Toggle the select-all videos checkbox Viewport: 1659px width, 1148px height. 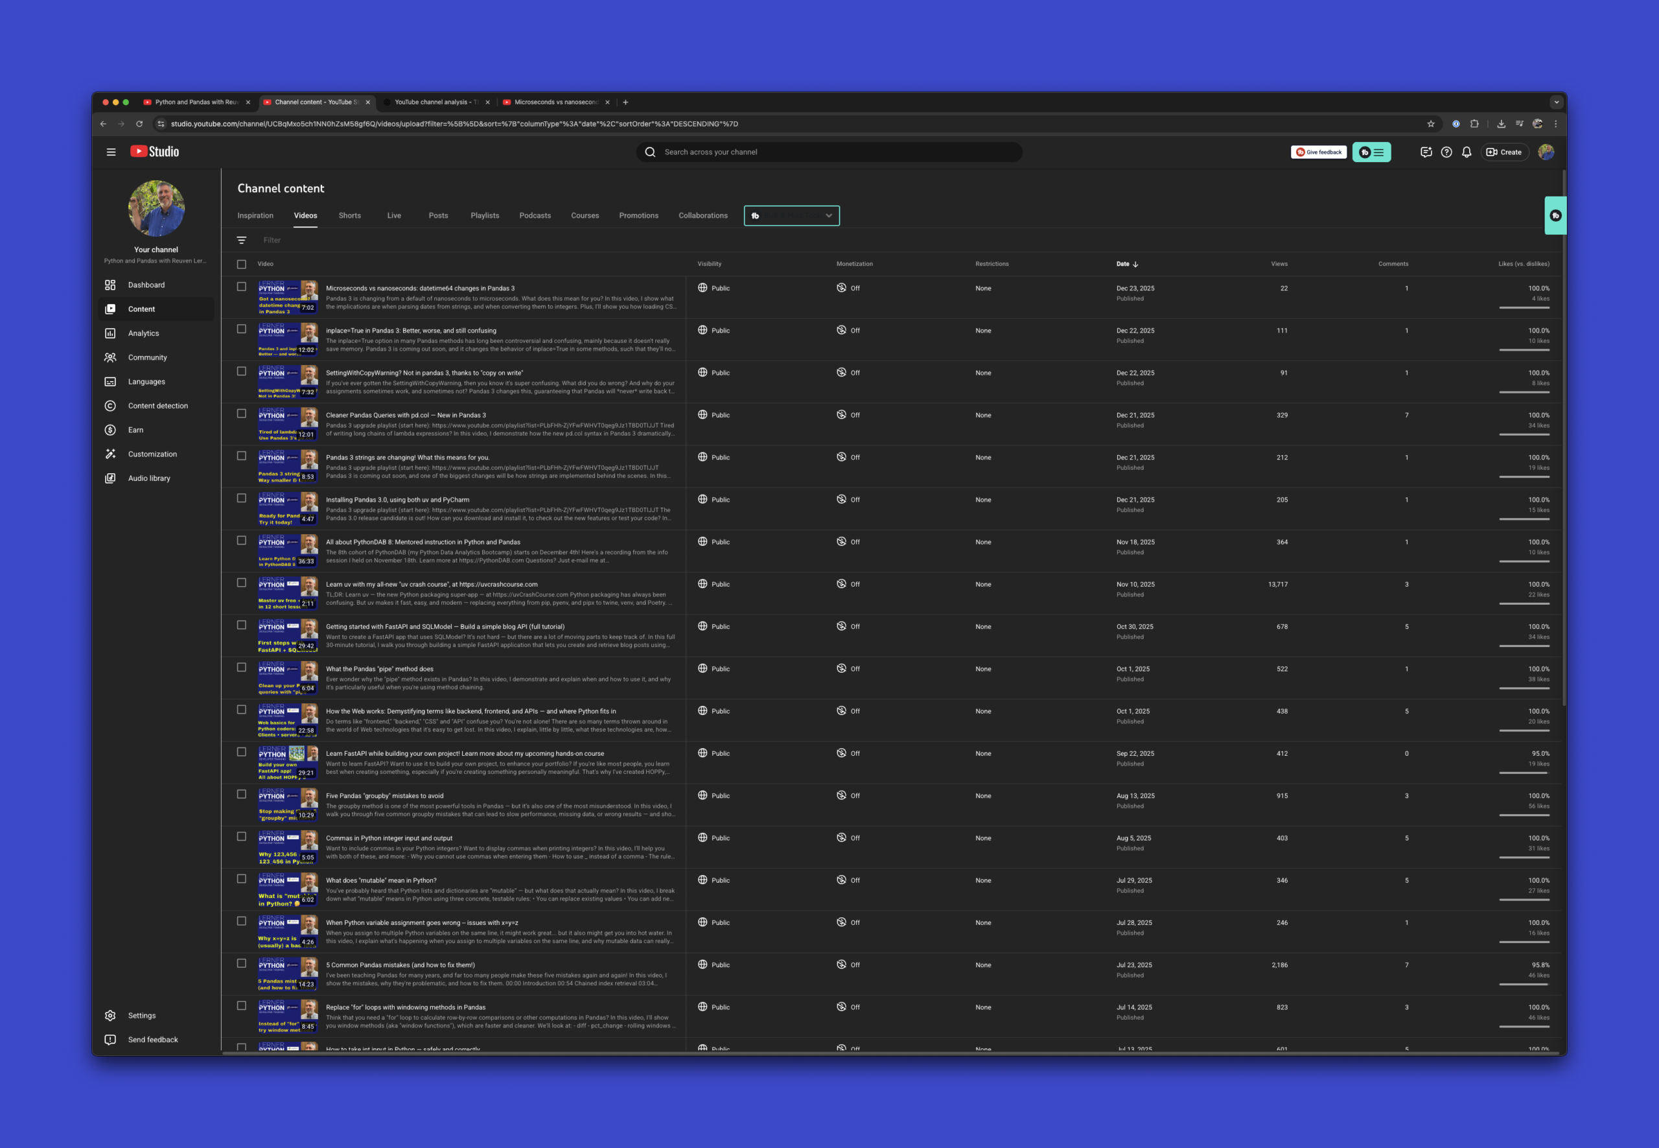[x=242, y=264]
